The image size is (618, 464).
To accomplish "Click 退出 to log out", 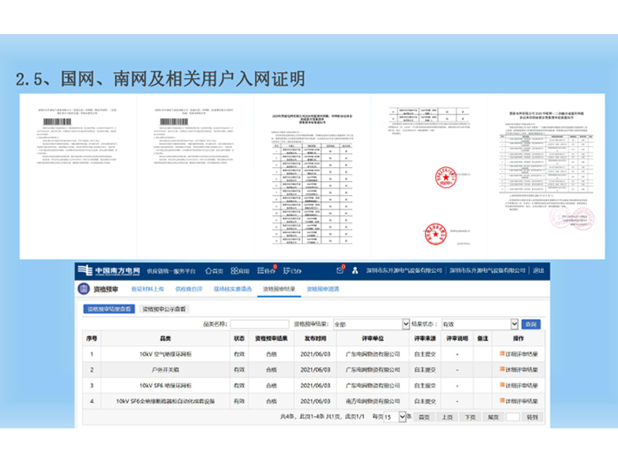I will (x=538, y=271).
